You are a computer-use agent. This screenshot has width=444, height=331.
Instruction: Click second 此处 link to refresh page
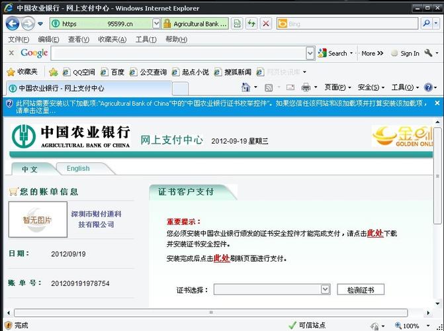pyautogui.click(x=222, y=258)
